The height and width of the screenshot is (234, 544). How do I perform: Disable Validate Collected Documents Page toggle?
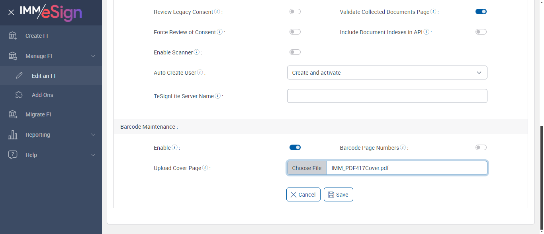coord(481,12)
